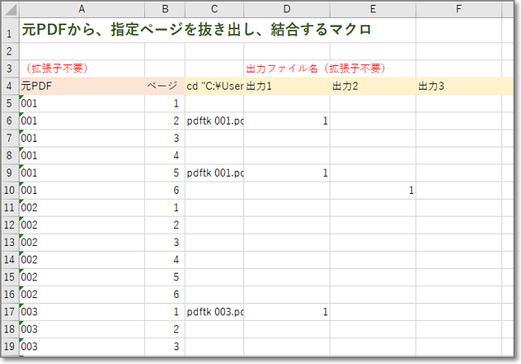Click the row 10 header
Screen dimensions: 521x364
(10, 190)
